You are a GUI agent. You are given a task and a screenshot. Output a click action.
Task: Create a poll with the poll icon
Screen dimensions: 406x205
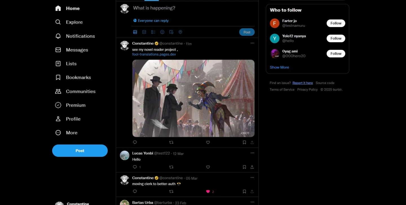tap(153, 32)
